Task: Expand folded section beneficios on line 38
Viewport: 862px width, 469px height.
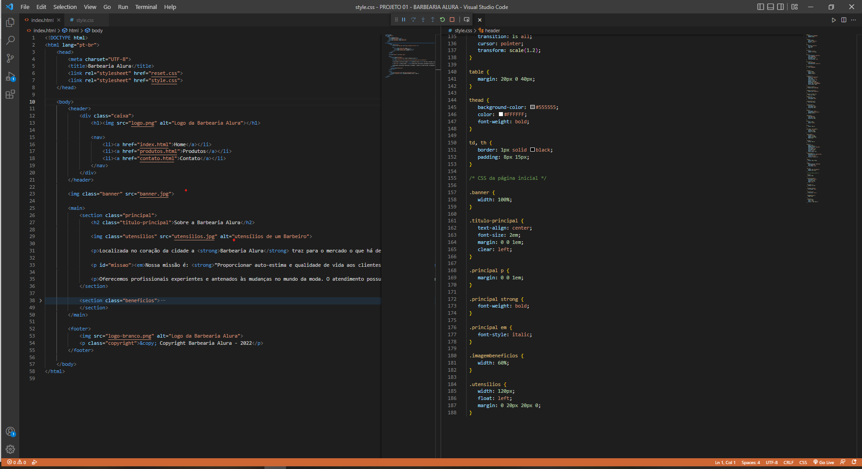Action: pos(40,301)
